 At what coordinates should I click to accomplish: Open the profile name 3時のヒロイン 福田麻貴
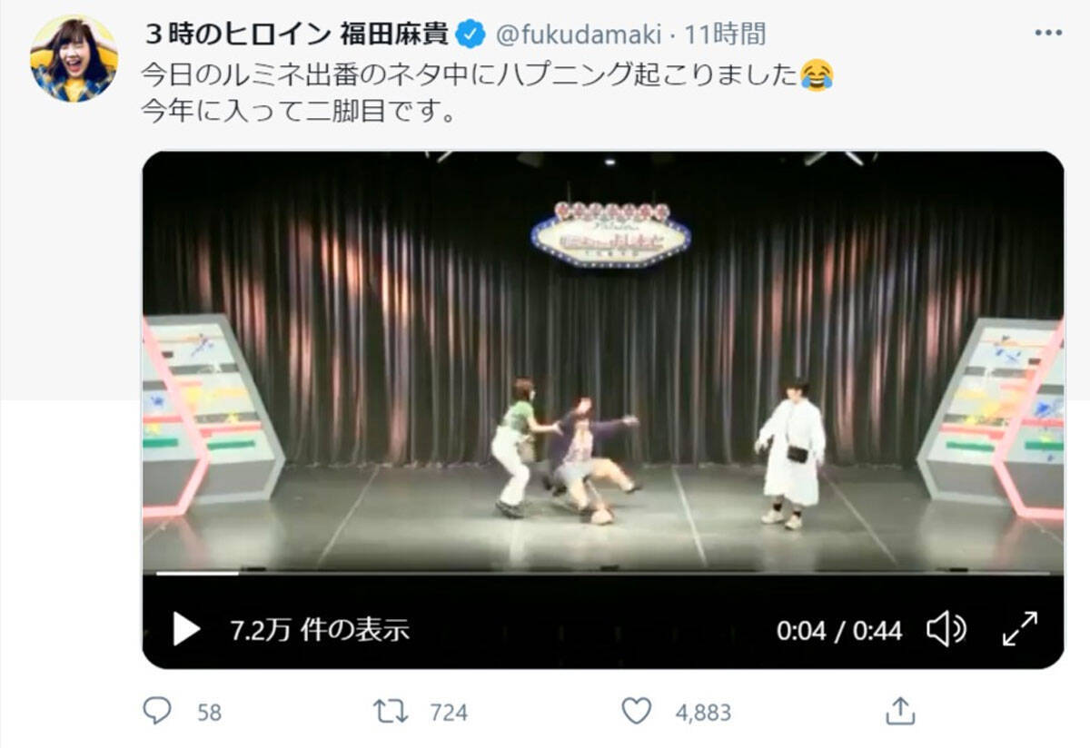[x=297, y=34]
